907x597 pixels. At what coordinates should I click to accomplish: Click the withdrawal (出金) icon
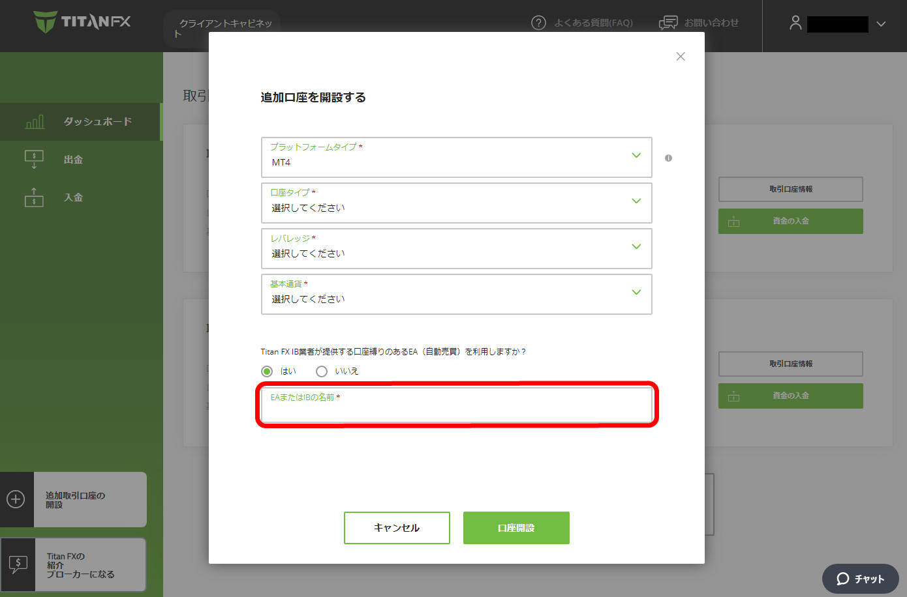click(x=34, y=160)
